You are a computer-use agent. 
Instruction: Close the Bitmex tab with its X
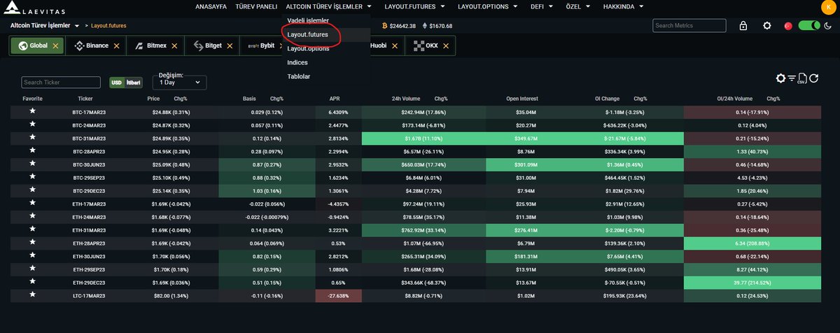(174, 45)
